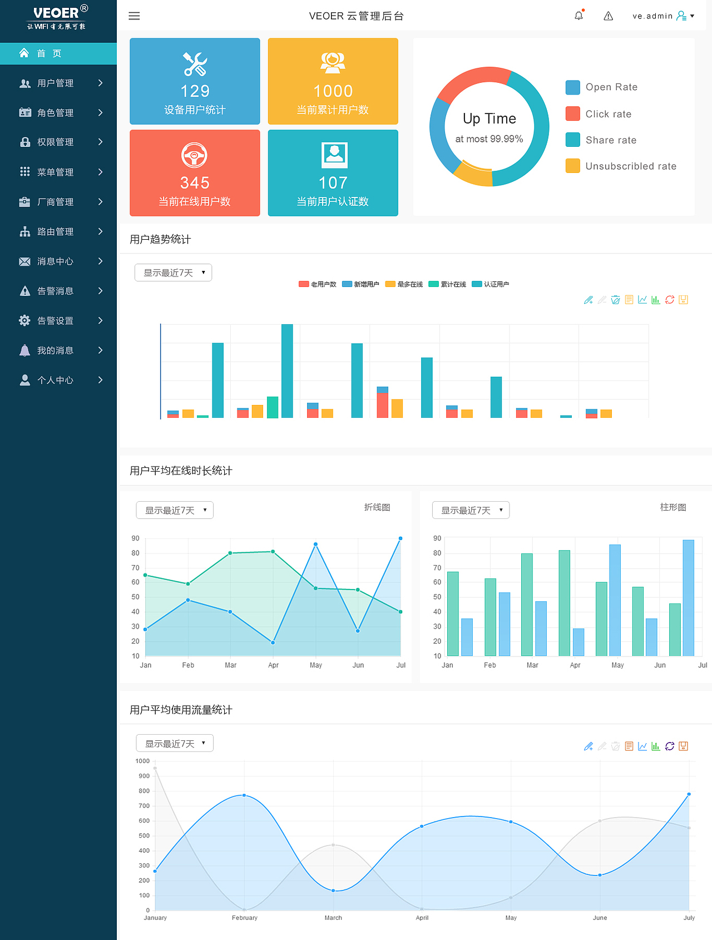
Task: Expand 个人中心 chevron arrow
Action: point(101,380)
